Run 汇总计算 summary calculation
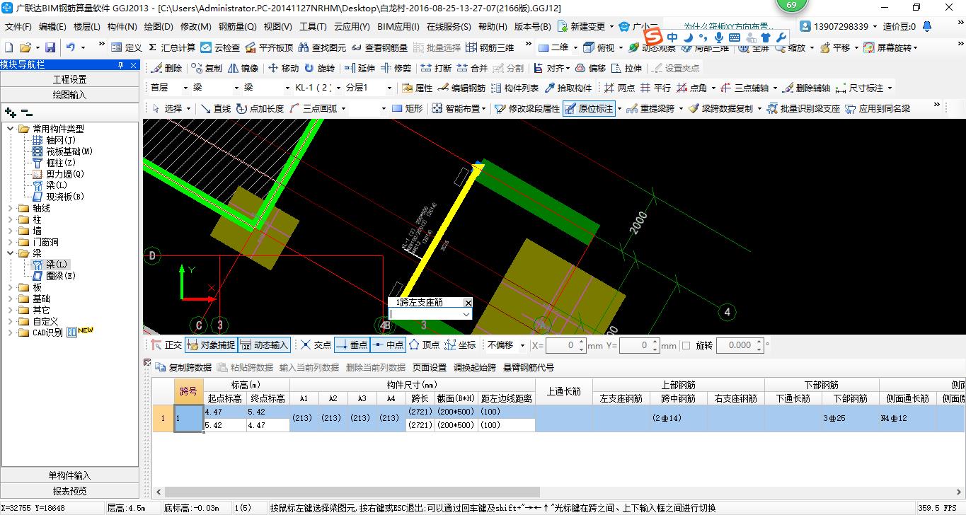This screenshot has width=966, height=515. point(171,47)
